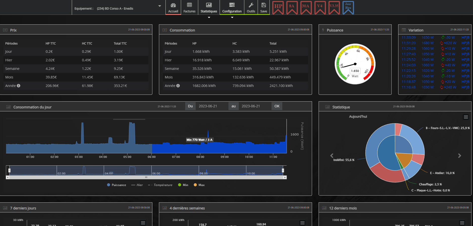Click info icon beside Année in Consommation
The height and width of the screenshot is (226, 473).
pyautogui.click(x=178, y=86)
